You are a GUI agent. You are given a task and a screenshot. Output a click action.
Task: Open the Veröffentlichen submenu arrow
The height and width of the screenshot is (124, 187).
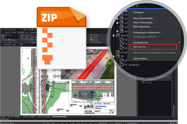coord(179,42)
